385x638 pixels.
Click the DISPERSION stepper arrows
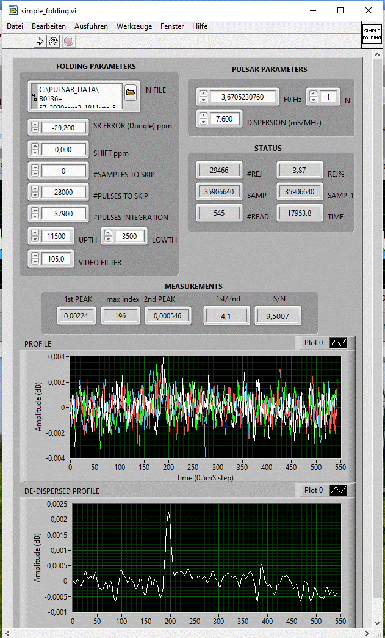pyautogui.click(x=203, y=119)
